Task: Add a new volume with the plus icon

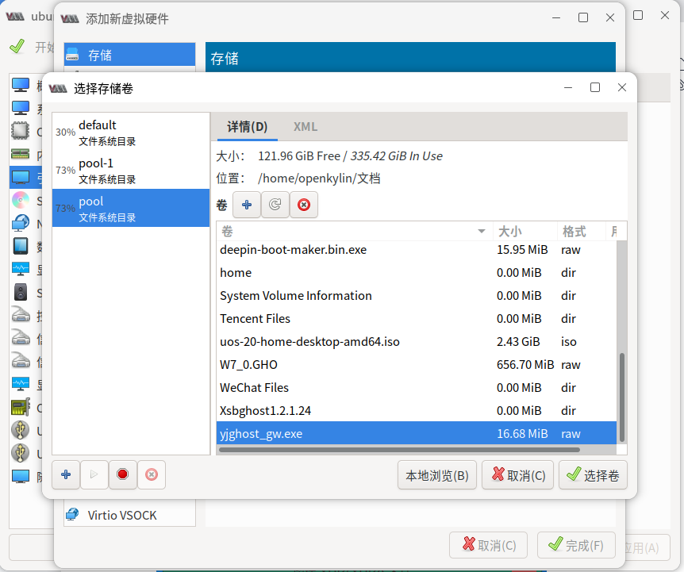Action: 246,205
